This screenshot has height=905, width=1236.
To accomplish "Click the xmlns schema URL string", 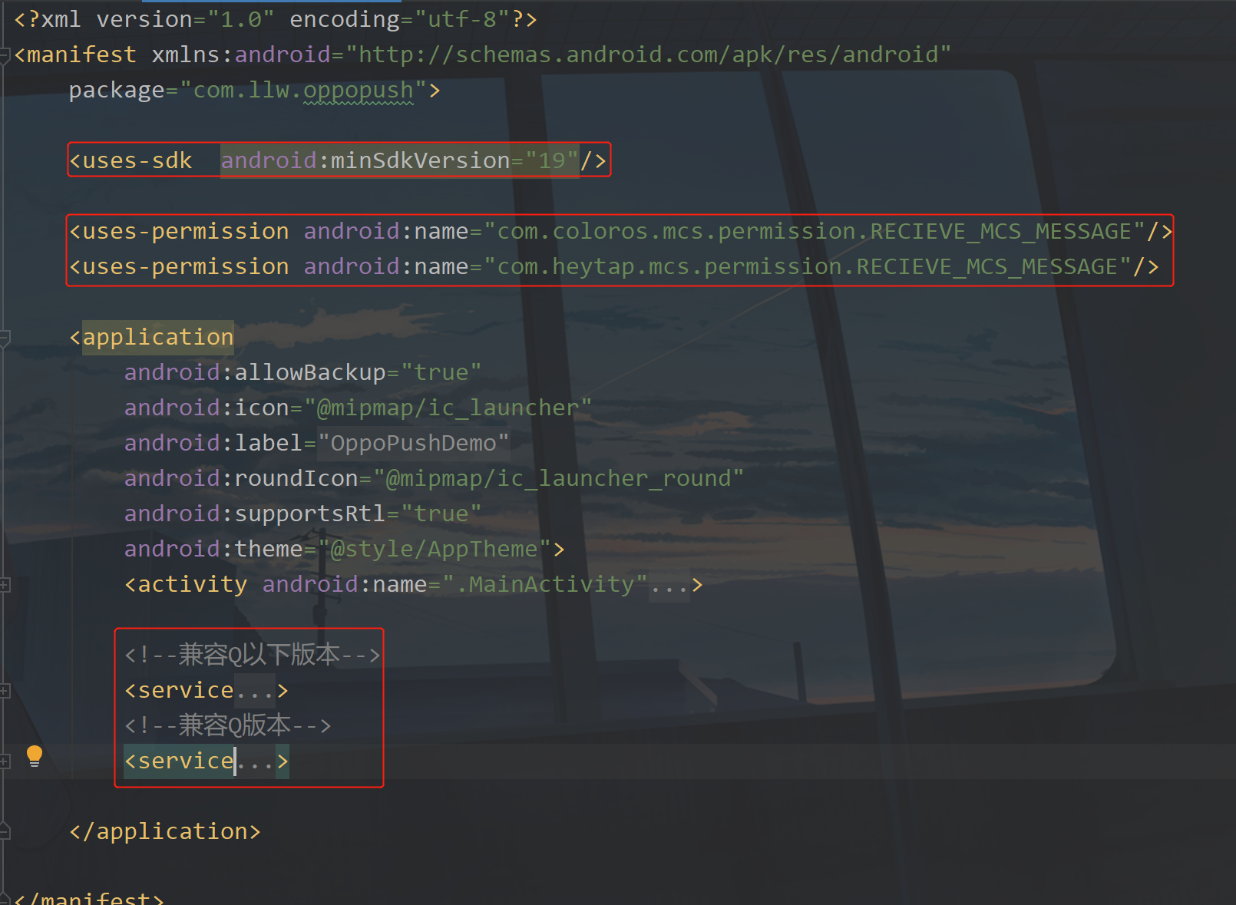I will click(649, 55).
